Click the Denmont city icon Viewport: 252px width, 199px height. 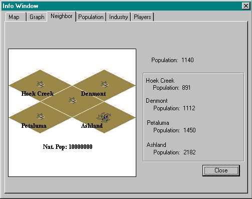click(105, 84)
